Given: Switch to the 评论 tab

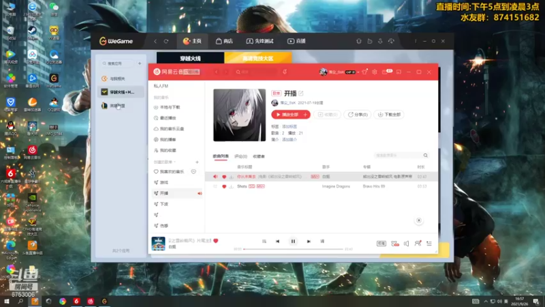Looking at the screenshot, I should [240, 156].
